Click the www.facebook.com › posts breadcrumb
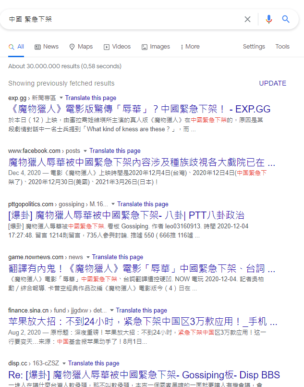 coord(44,150)
